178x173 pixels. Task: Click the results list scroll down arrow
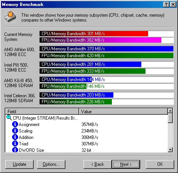(x=170, y=150)
